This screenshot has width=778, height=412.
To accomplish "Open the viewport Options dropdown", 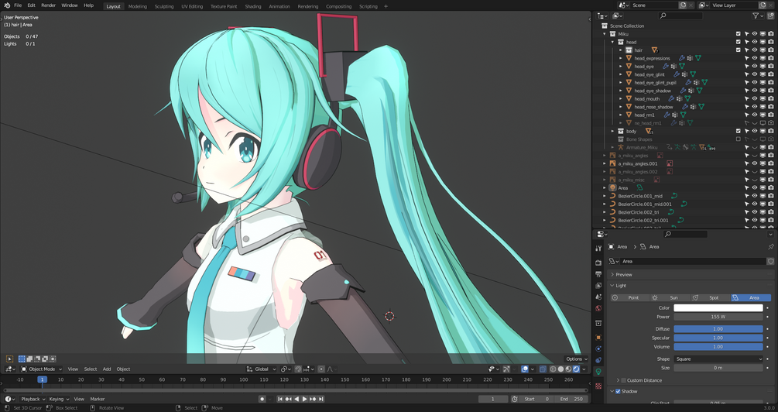I will (576, 359).
